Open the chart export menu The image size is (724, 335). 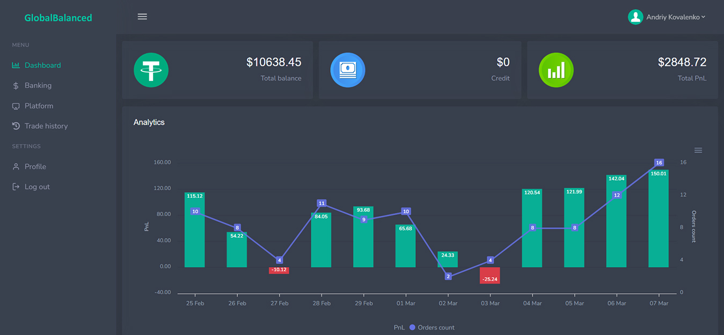[x=698, y=151]
